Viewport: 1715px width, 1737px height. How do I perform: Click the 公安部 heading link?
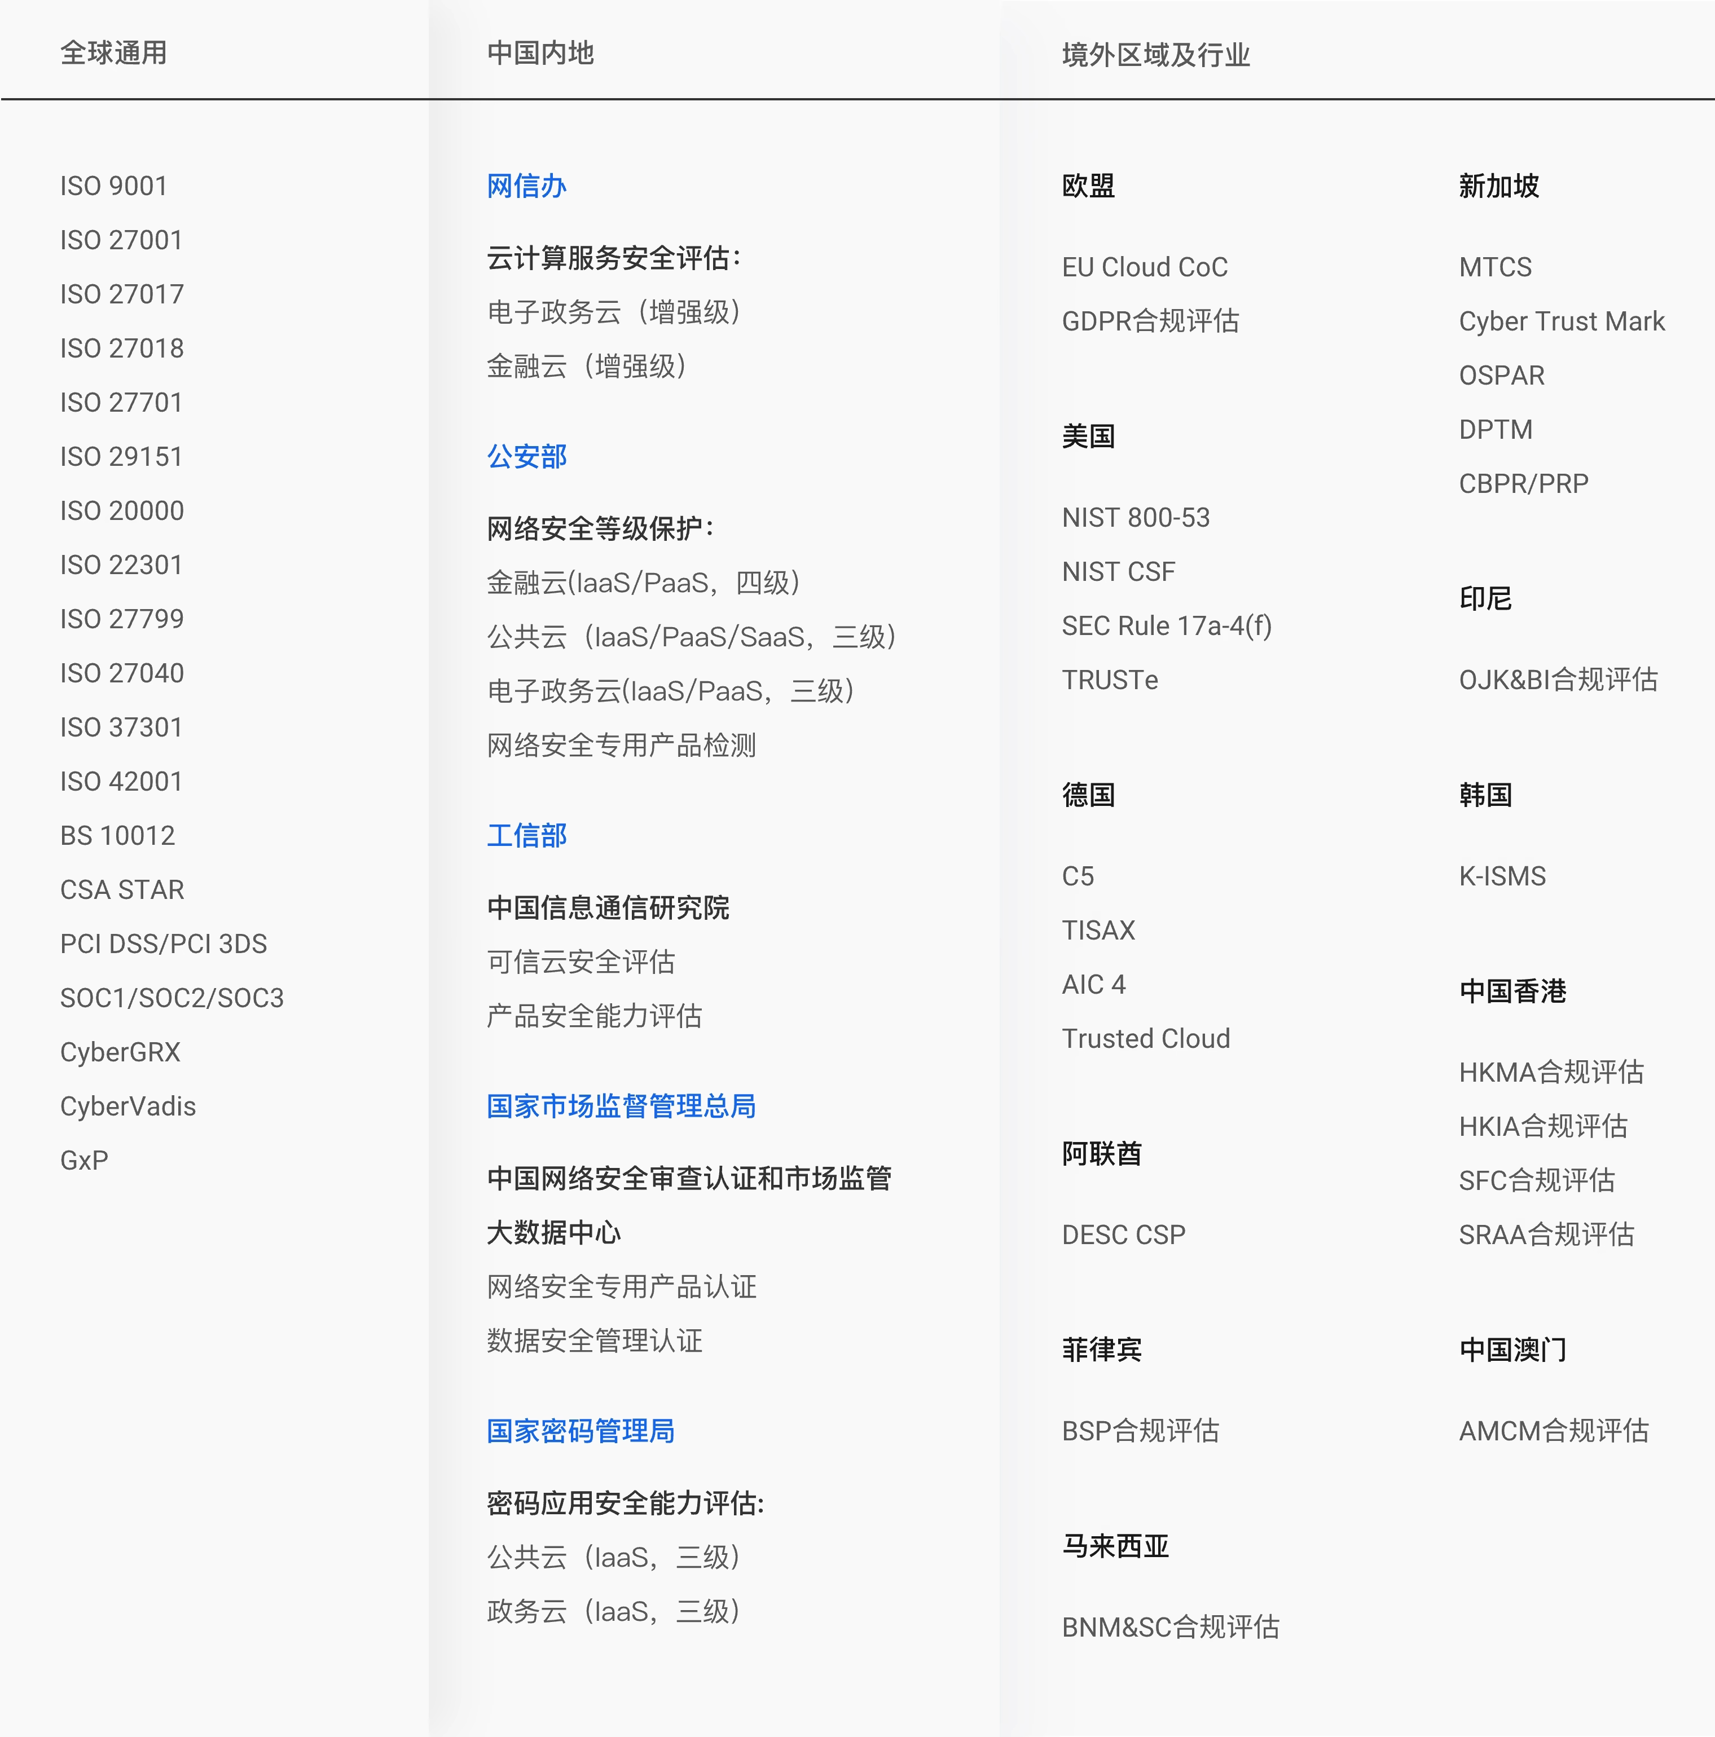[526, 457]
